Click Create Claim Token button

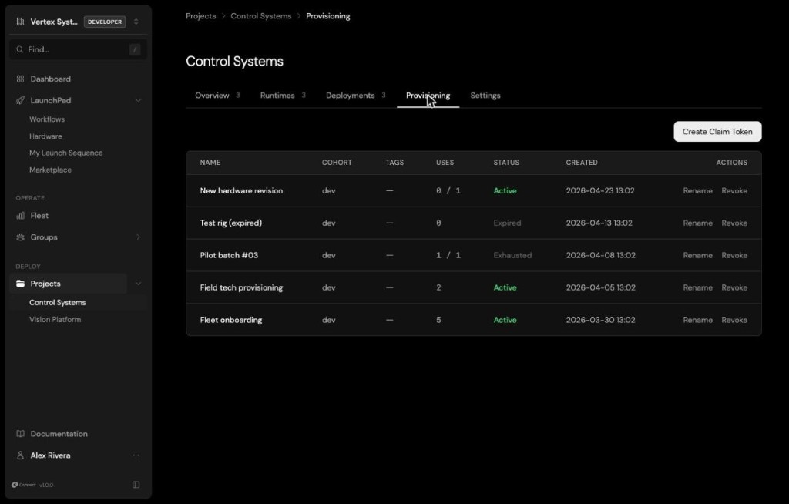[x=717, y=132]
